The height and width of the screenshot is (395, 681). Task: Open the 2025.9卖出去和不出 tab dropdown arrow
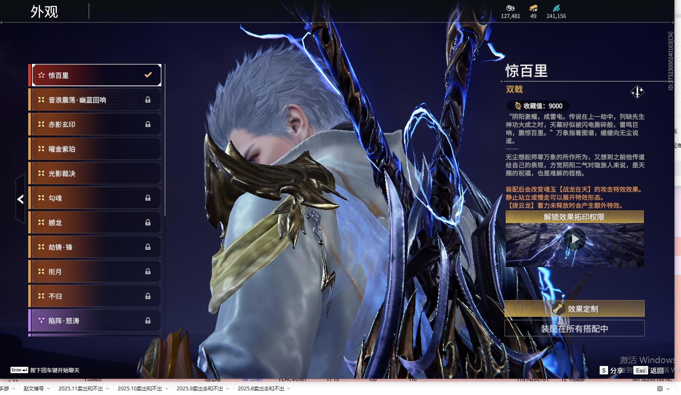pos(228,389)
